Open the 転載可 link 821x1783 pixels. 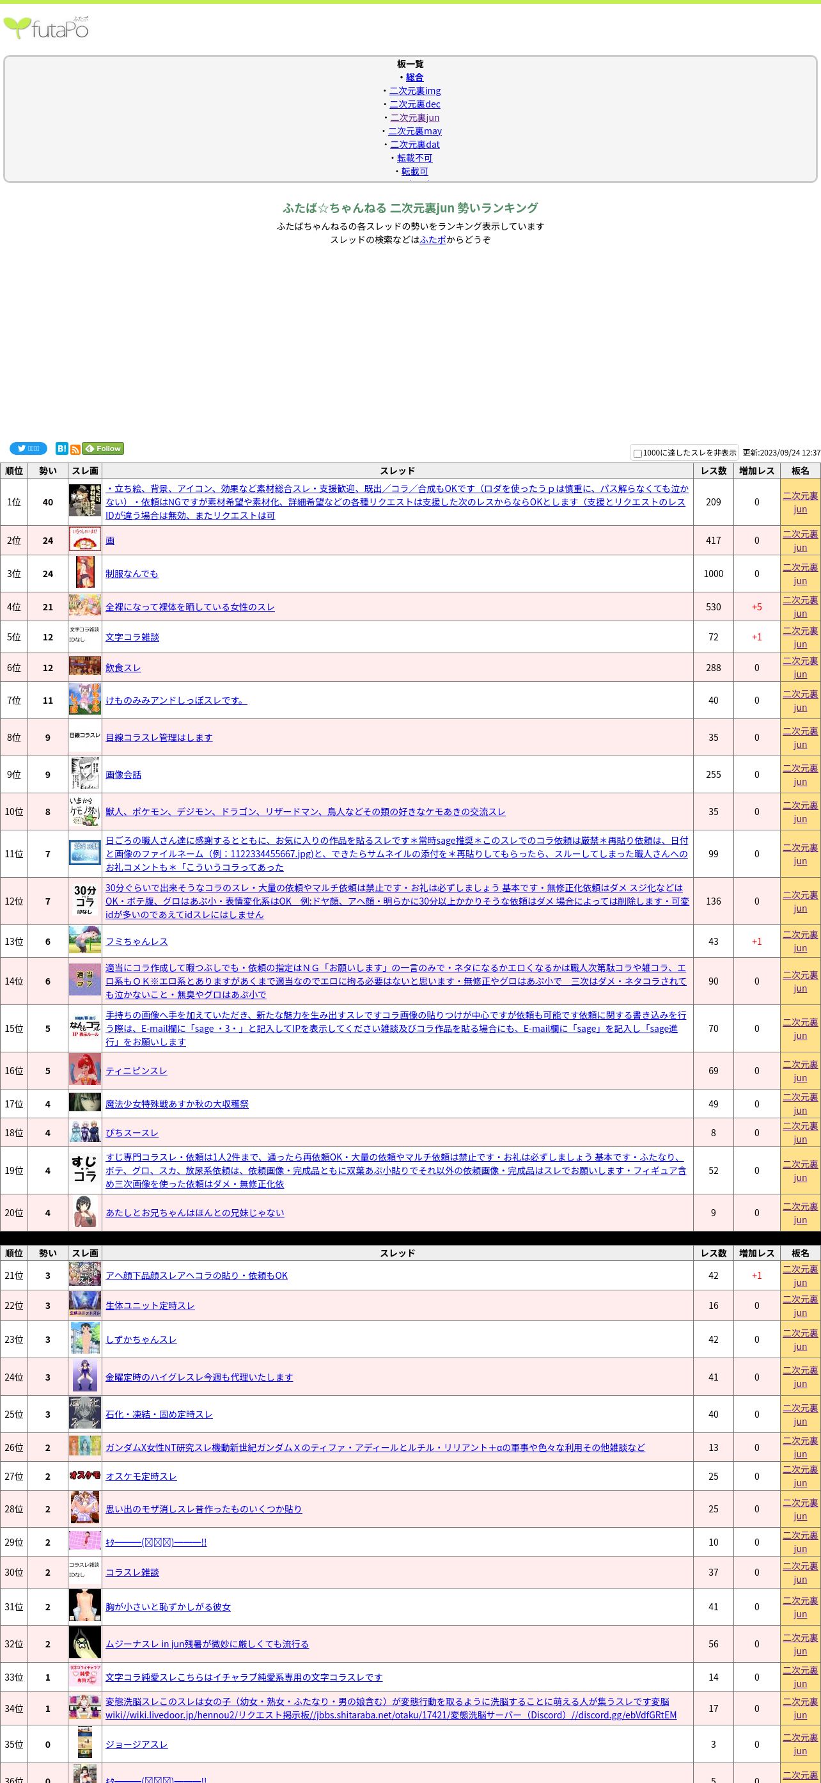point(414,171)
